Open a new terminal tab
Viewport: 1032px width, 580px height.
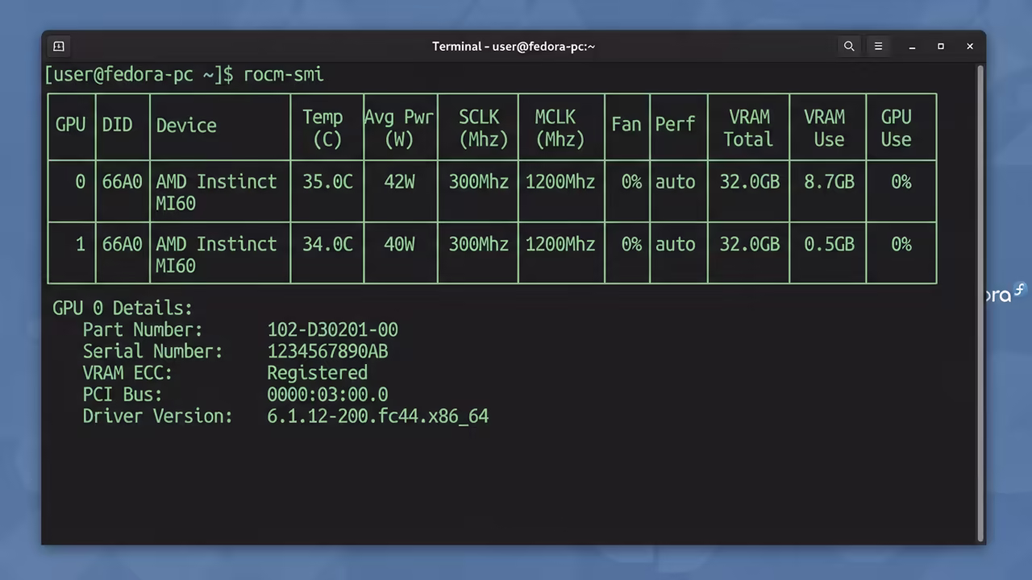(x=58, y=47)
